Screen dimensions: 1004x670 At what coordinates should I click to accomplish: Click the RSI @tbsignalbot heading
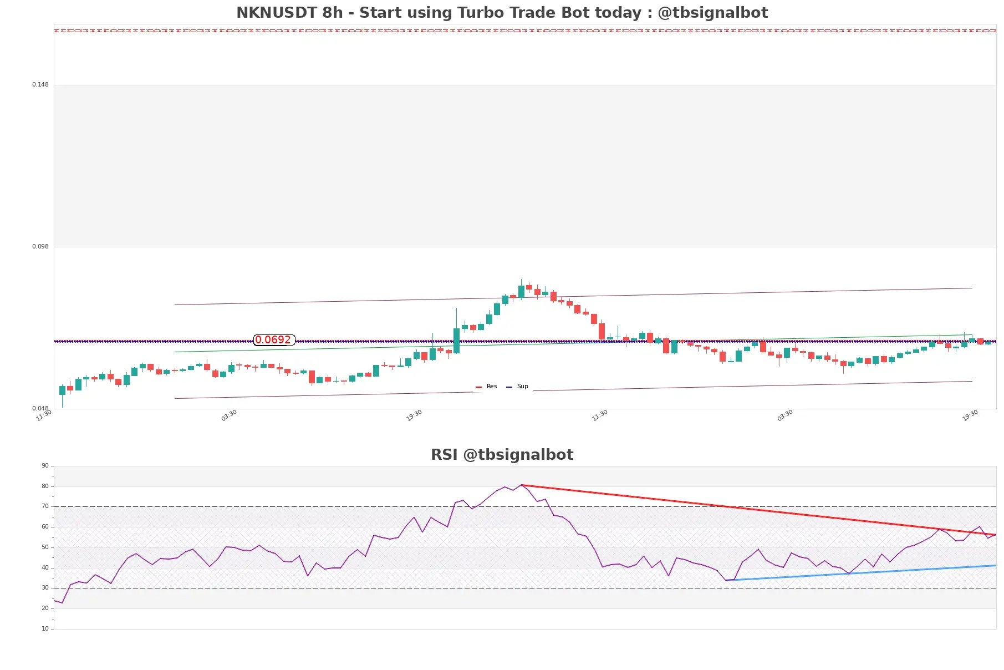tap(502, 455)
